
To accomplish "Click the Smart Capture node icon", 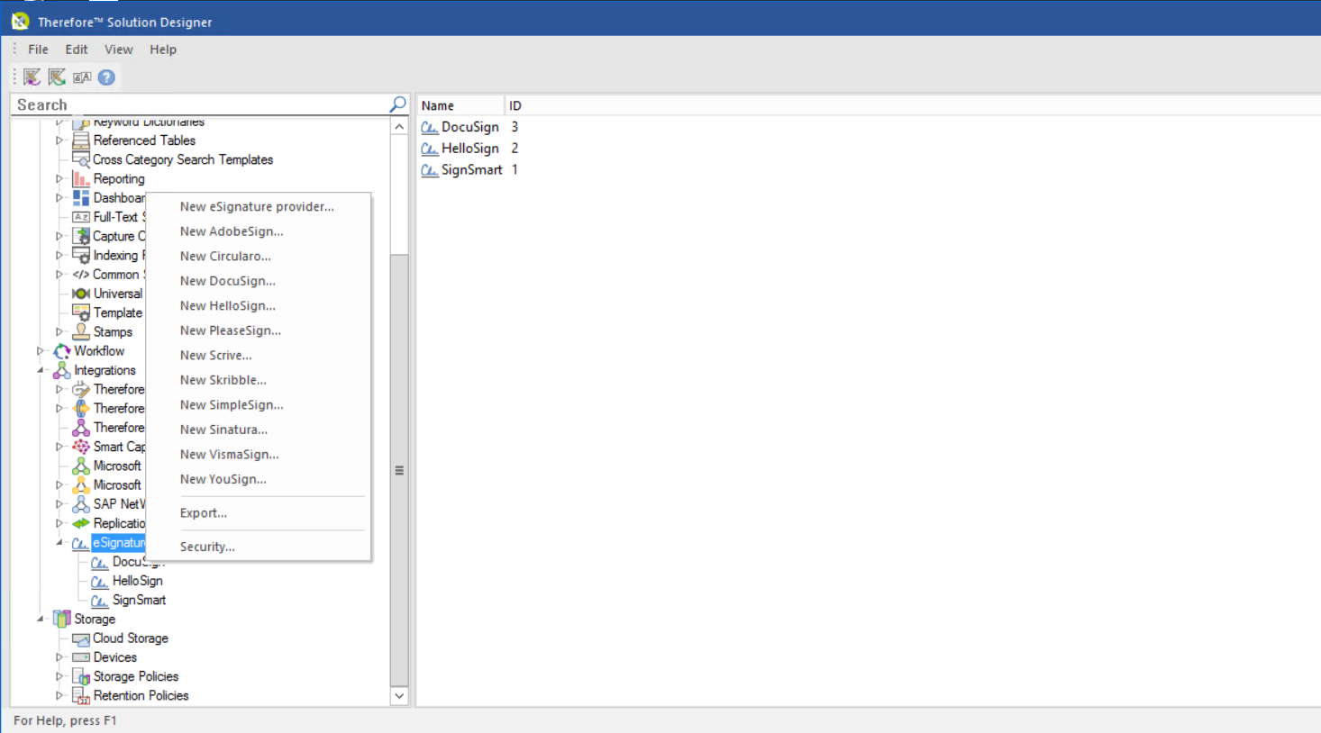I will (x=81, y=447).
